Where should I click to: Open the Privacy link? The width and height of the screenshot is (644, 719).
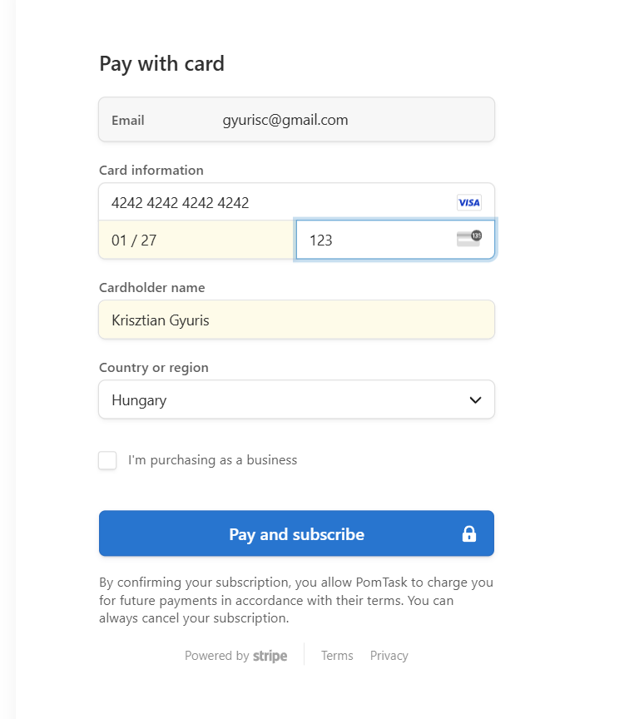pos(389,656)
